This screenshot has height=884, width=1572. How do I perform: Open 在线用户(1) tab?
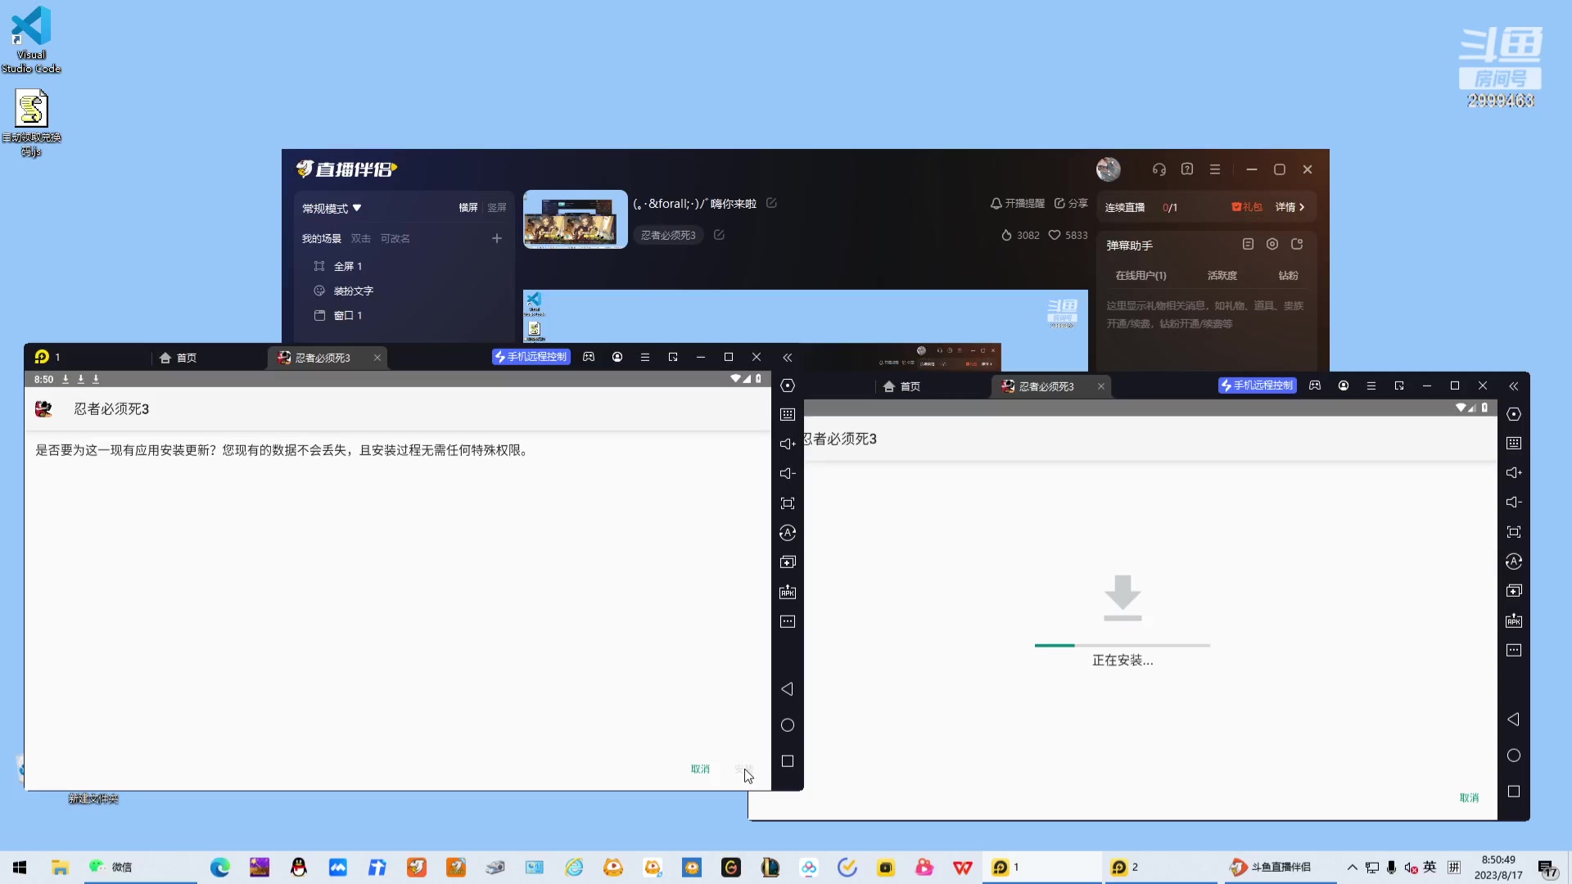coord(1141,276)
